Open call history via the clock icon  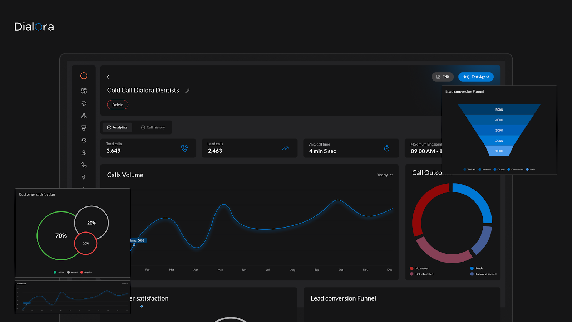point(84,140)
